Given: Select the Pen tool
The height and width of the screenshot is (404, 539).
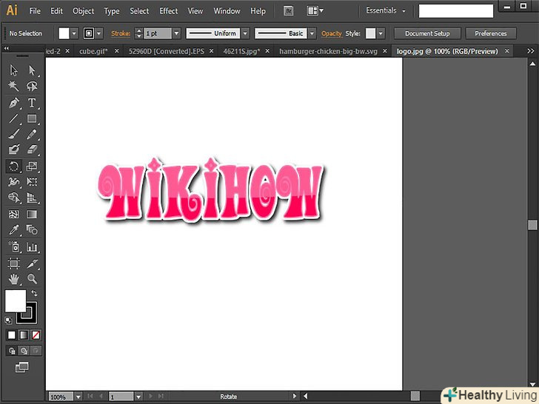Looking at the screenshot, I should (13, 102).
